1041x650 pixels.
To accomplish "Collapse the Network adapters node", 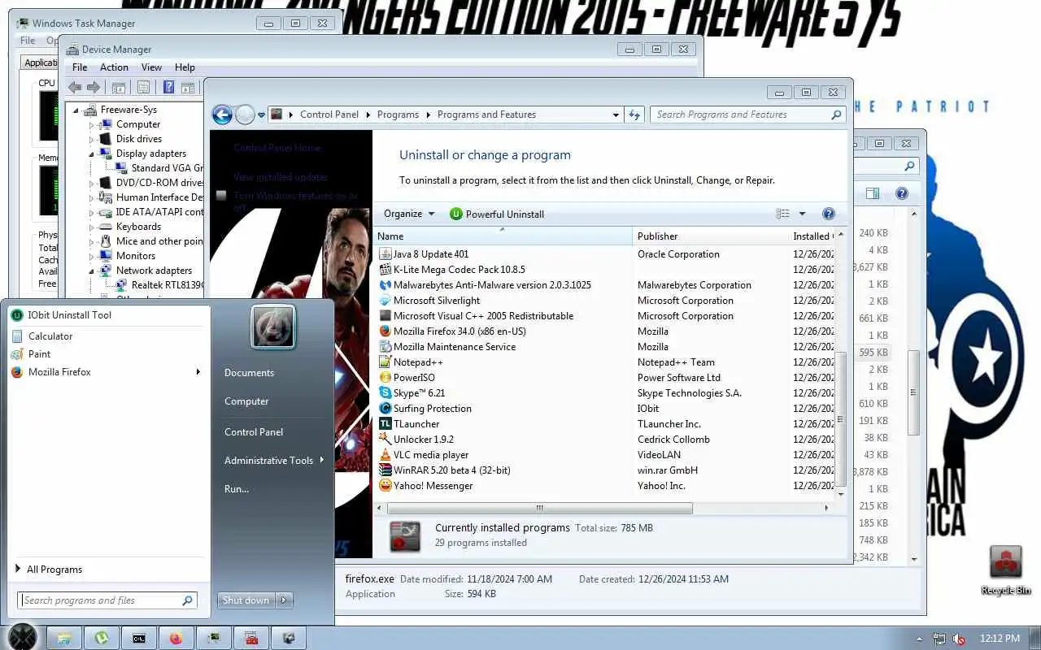I will click(x=92, y=271).
